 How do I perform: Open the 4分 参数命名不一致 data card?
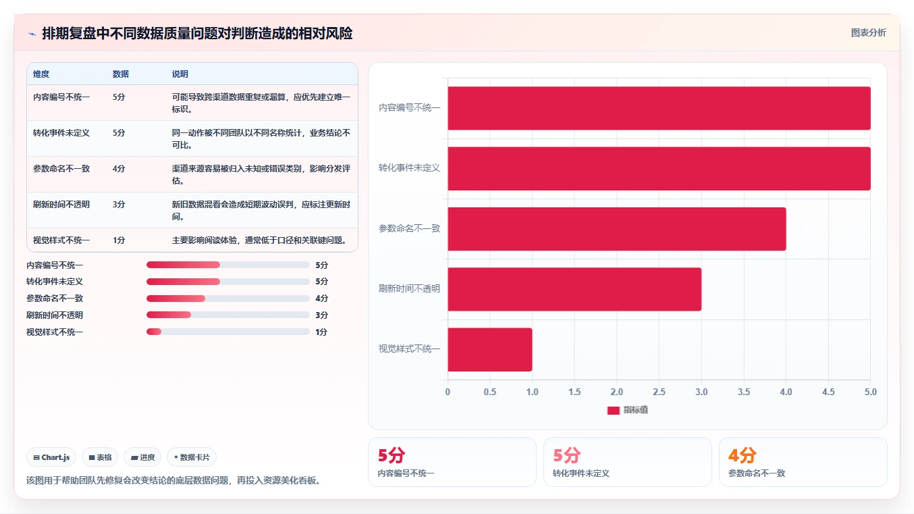803,462
